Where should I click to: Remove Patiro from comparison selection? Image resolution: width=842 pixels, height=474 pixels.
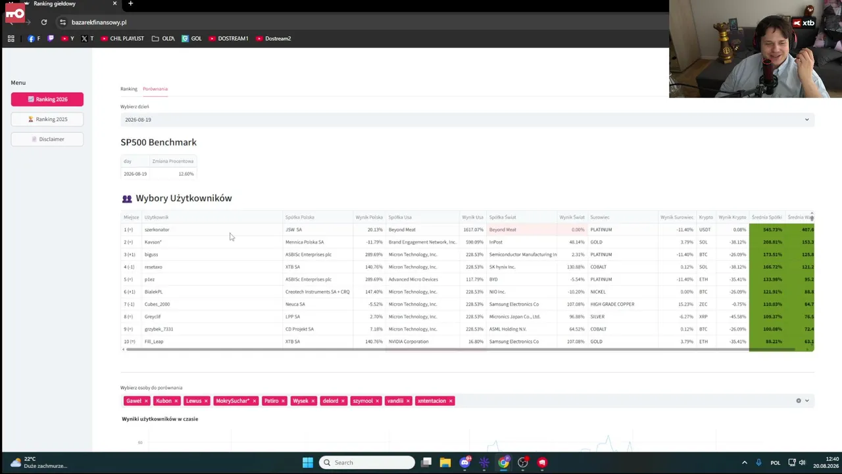283,401
